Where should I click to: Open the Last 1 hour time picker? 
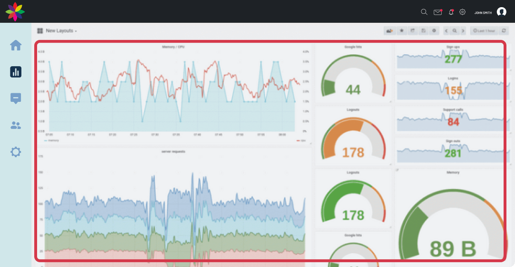click(484, 30)
